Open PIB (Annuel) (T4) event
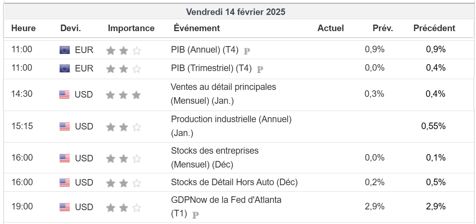This screenshot has width=476, height=224. (x=204, y=50)
